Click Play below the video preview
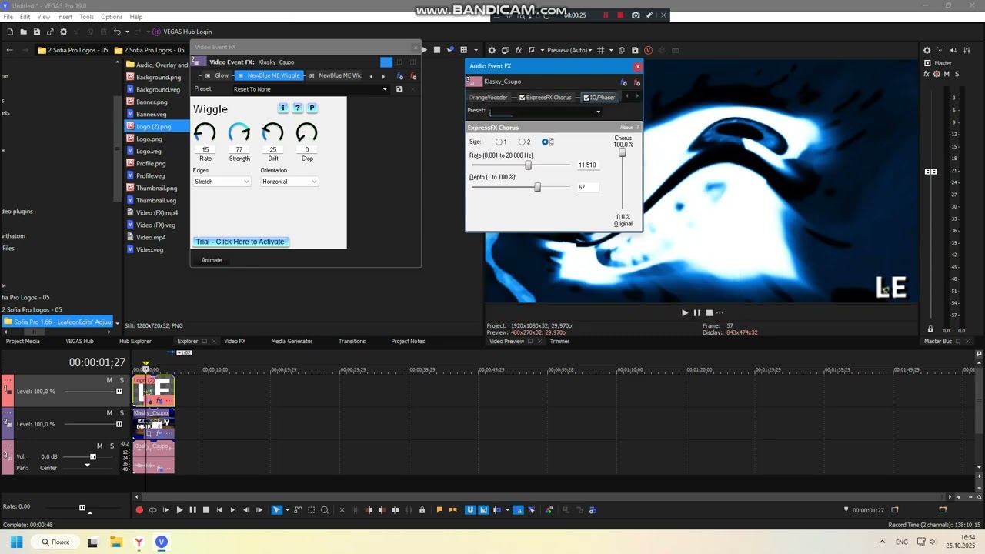985x554 pixels. [685, 312]
